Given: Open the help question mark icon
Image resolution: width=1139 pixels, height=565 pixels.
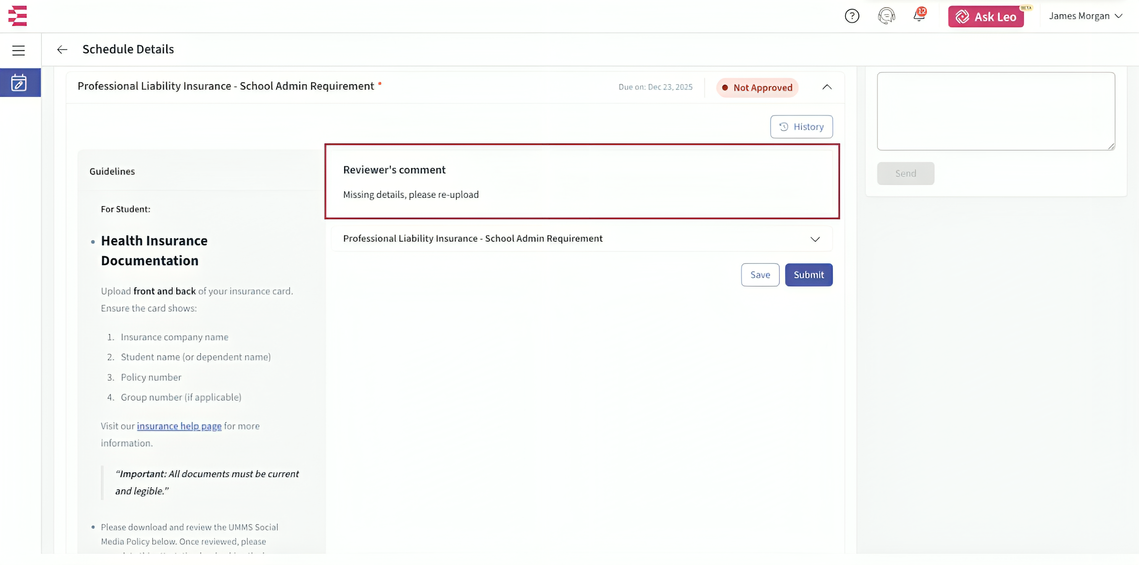Looking at the screenshot, I should coord(852,16).
